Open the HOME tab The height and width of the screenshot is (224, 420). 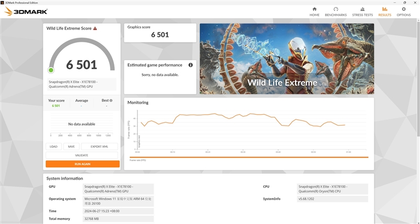tap(314, 12)
